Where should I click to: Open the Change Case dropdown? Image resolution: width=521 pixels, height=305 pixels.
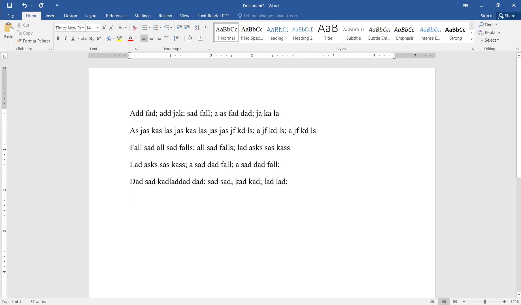123,28
